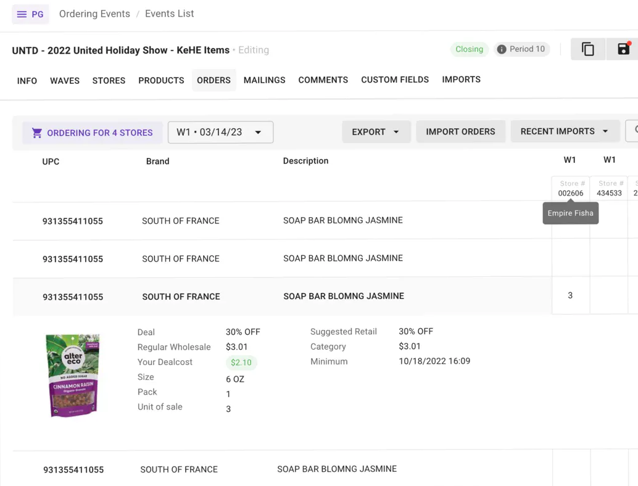Click the Suggested Retail label
The width and height of the screenshot is (638, 486).
pyautogui.click(x=344, y=331)
